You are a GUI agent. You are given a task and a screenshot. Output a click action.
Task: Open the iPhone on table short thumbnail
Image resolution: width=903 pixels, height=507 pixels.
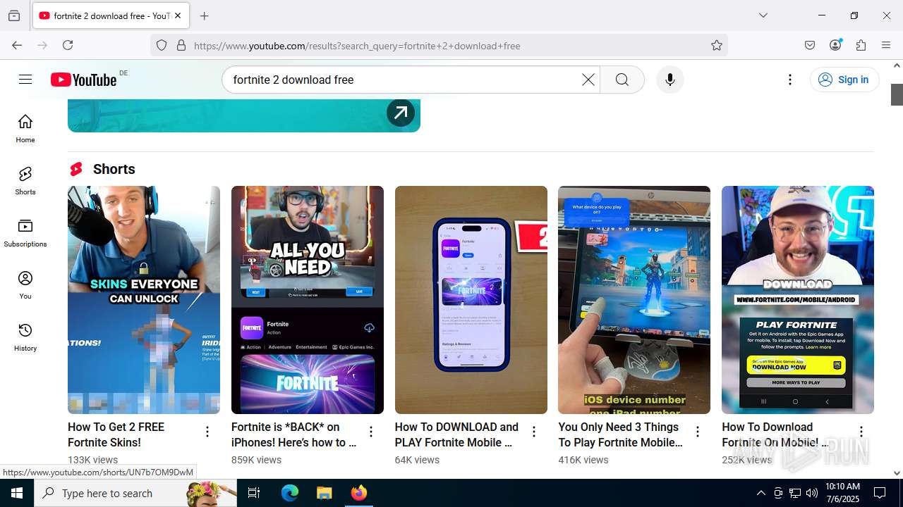point(471,300)
